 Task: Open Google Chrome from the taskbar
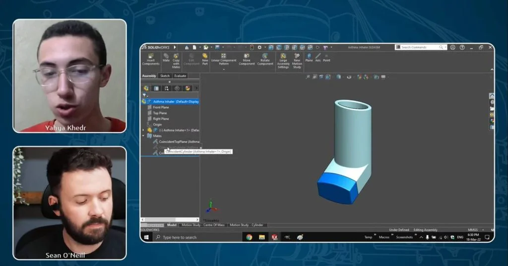pos(249,237)
